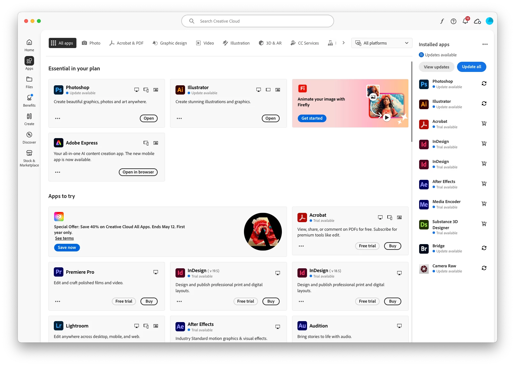Click Buy on InDesign v19.5 card

pos(271,301)
